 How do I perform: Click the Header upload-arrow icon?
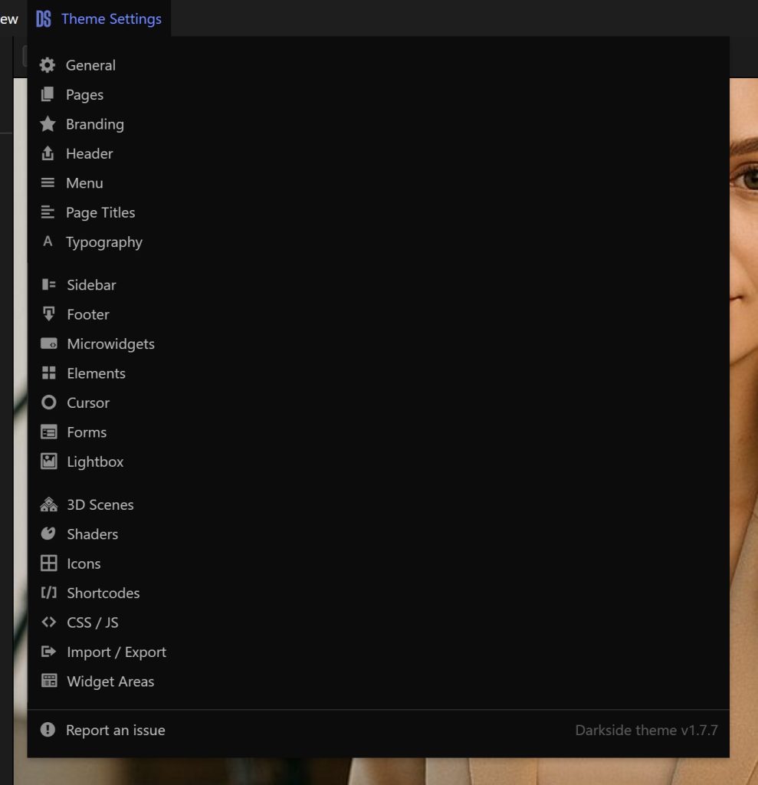pos(48,153)
